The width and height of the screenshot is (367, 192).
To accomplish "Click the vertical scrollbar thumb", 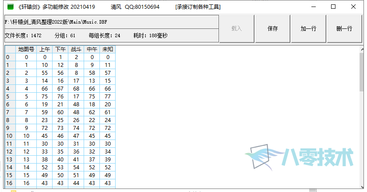I will click(362, 72).
